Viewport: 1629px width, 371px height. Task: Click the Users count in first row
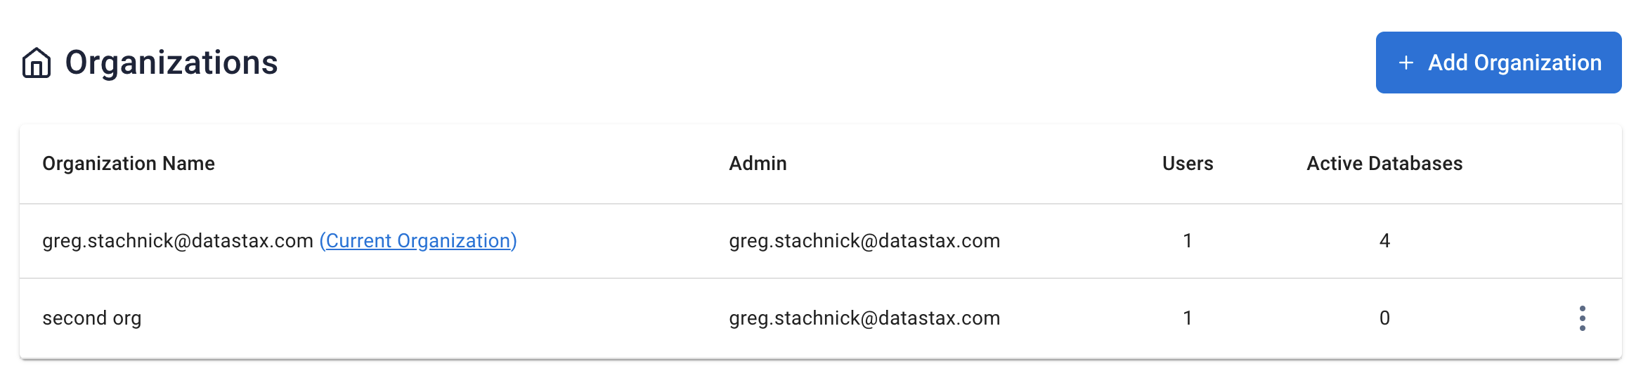click(1188, 241)
